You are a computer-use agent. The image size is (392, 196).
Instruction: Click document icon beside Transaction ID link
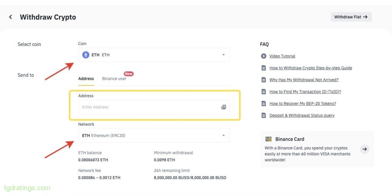[263, 92]
